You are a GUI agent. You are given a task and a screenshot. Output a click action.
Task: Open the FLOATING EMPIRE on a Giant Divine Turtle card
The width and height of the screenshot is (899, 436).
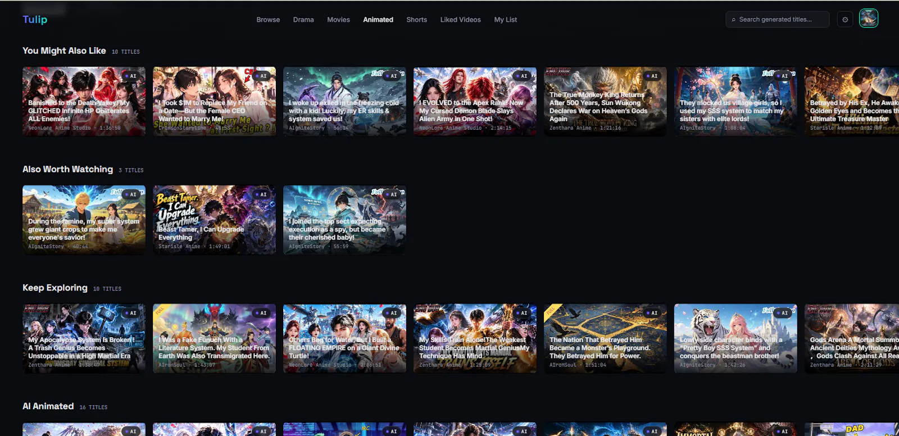tap(344, 339)
